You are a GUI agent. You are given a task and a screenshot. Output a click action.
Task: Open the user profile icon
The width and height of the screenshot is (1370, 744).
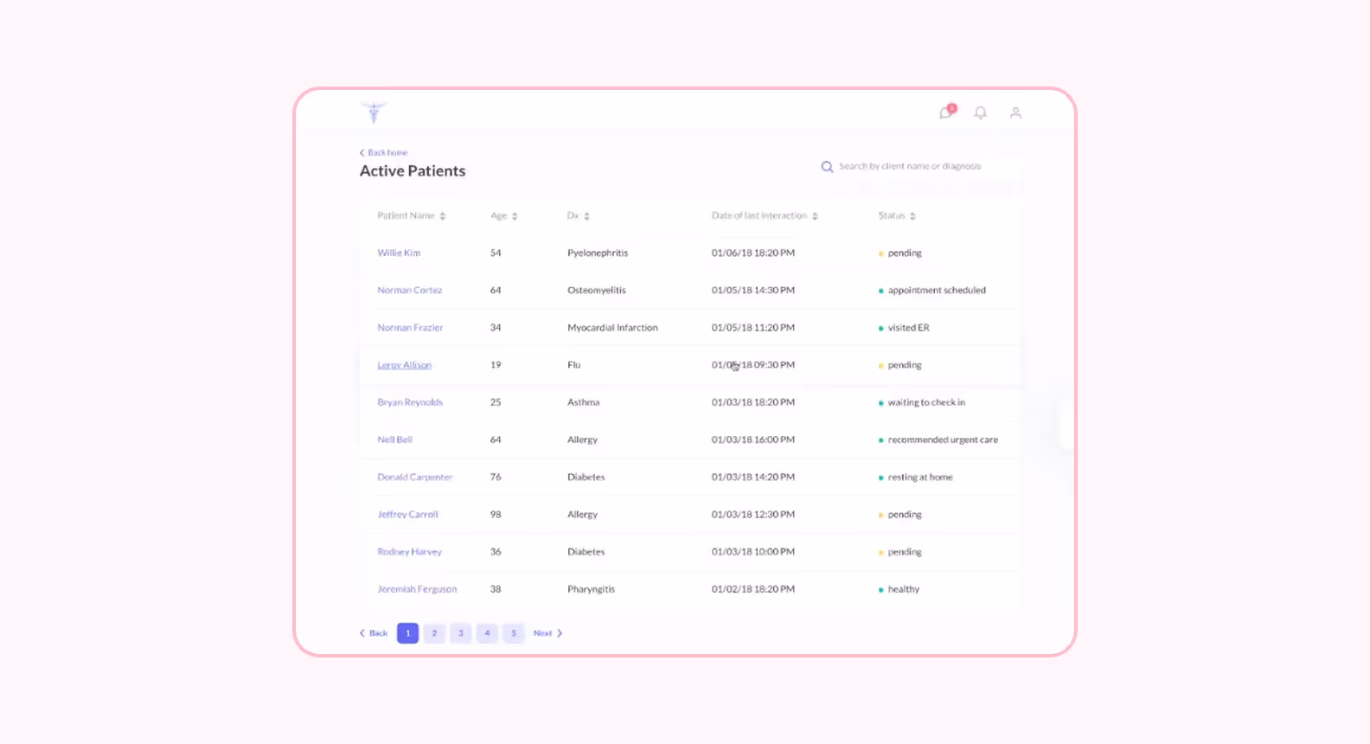click(x=1015, y=112)
